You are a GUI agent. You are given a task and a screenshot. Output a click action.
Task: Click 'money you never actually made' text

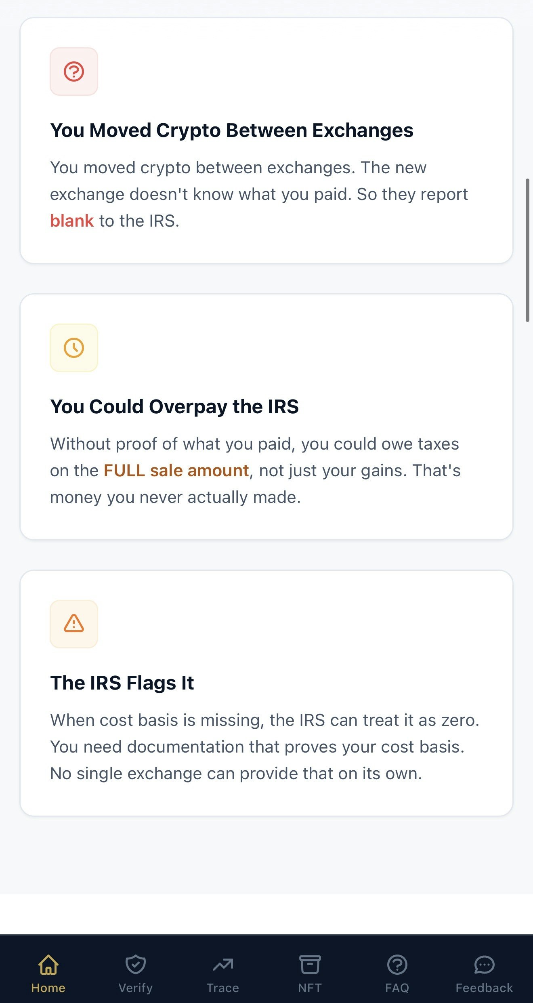(x=175, y=497)
